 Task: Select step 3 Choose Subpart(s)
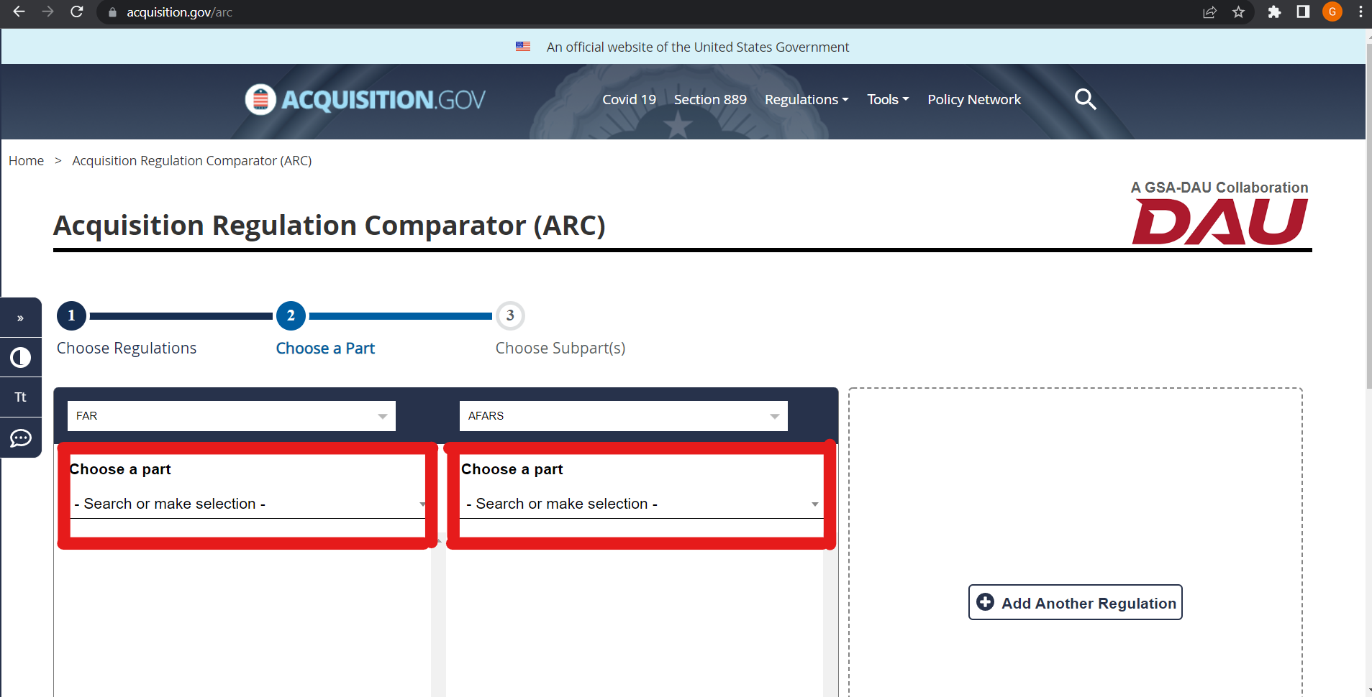(510, 315)
